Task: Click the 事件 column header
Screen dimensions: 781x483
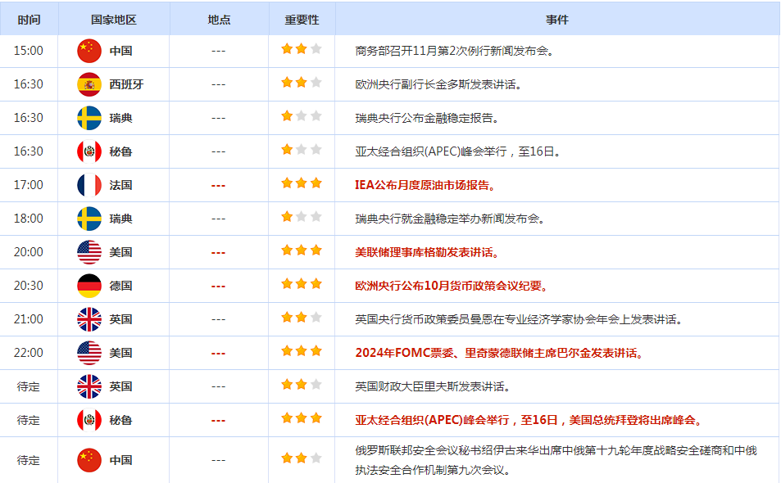Action: coord(556,20)
